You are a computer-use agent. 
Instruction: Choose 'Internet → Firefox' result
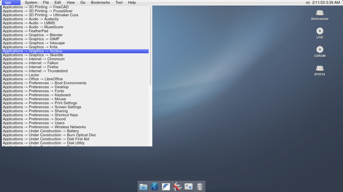point(75,67)
